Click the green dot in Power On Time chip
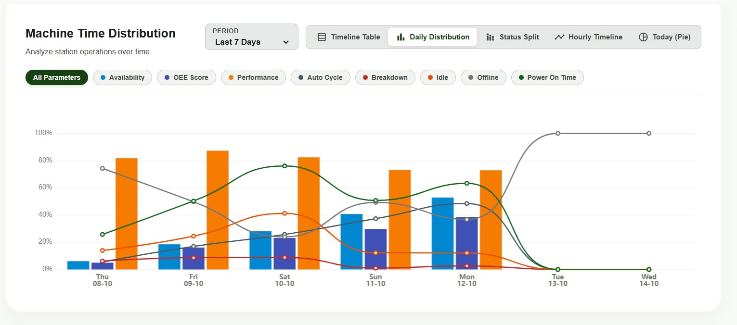The image size is (737, 325). pyautogui.click(x=521, y=77)
